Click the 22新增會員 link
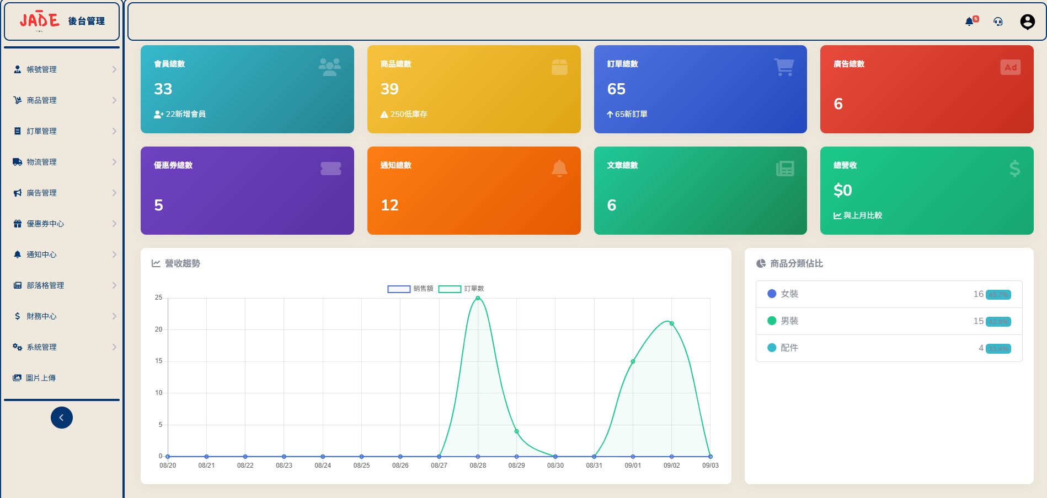 [180, 114]
